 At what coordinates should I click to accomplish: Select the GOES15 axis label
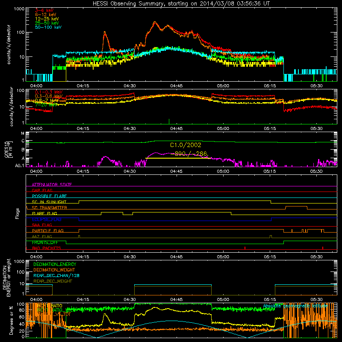point(9,150)
